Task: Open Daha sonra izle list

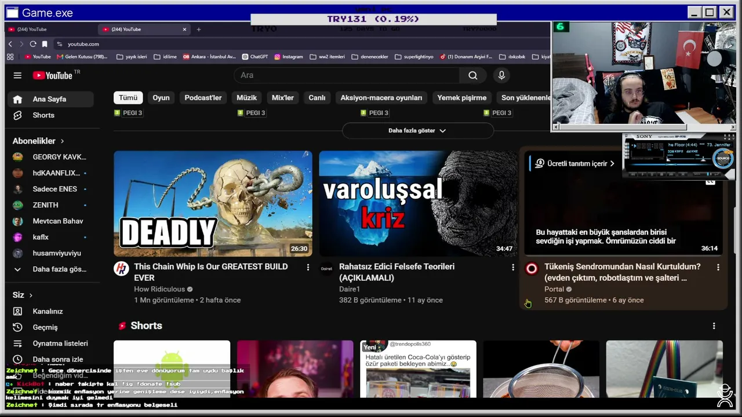Action: pos(51,360)
